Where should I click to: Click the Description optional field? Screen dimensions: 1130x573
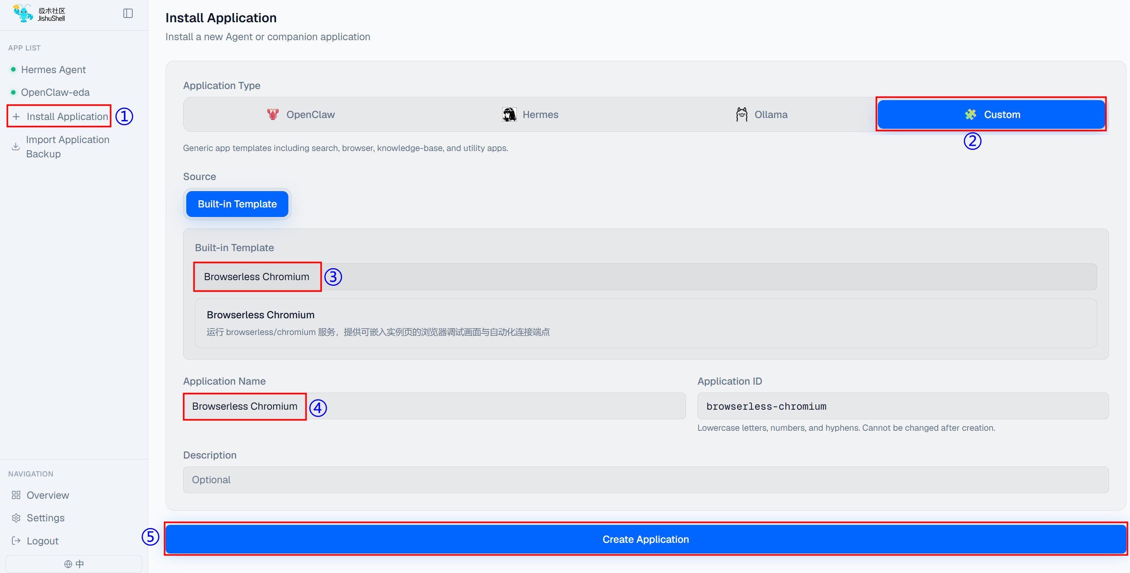click(x=646, y=480)
